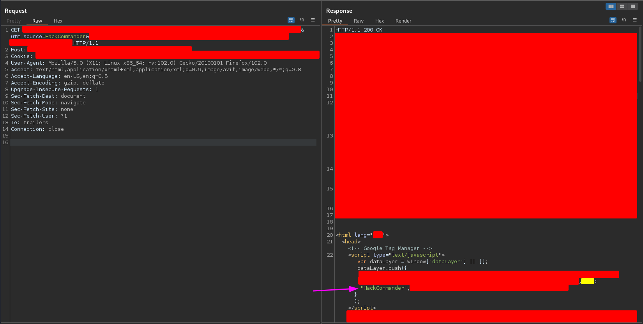This screenshot has height=324, width=643.
Task: Click the Host header label
Action: [x=18, y=50]
